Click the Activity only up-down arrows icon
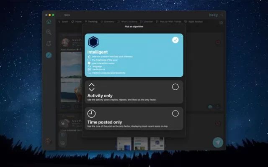Screen dimensions: 268x167 (92, 87)
